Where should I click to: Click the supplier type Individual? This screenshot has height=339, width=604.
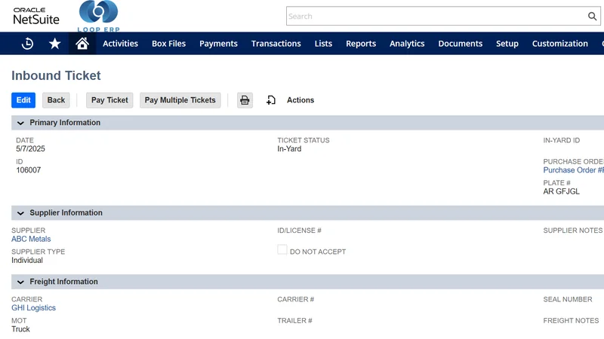27,260
